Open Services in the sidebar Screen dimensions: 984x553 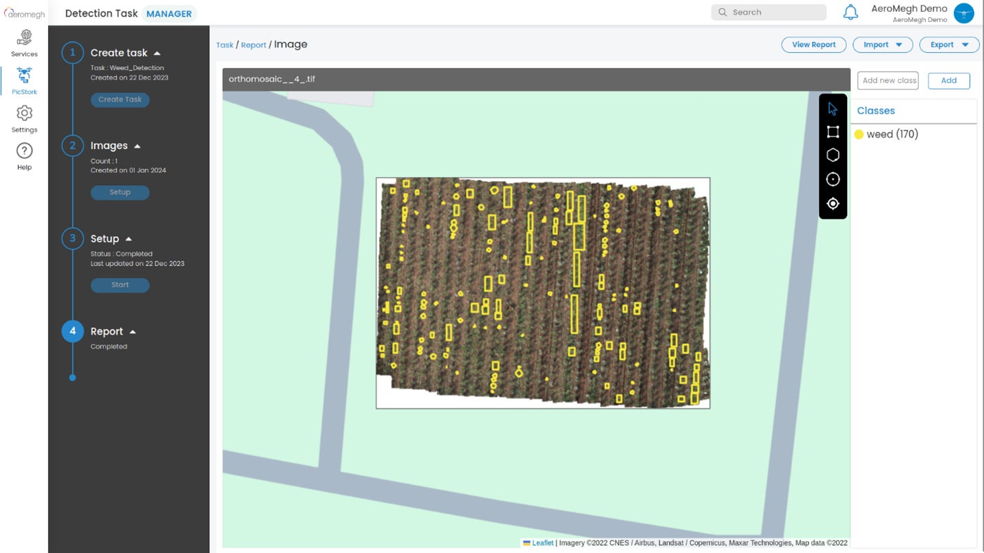pos(24,43)
